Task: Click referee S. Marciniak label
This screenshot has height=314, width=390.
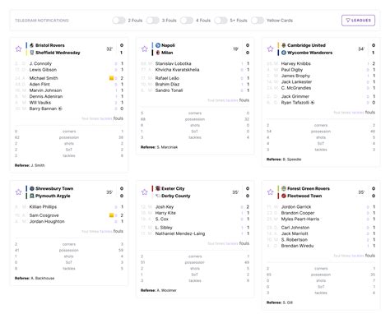Action: click(x=159, y=147)
